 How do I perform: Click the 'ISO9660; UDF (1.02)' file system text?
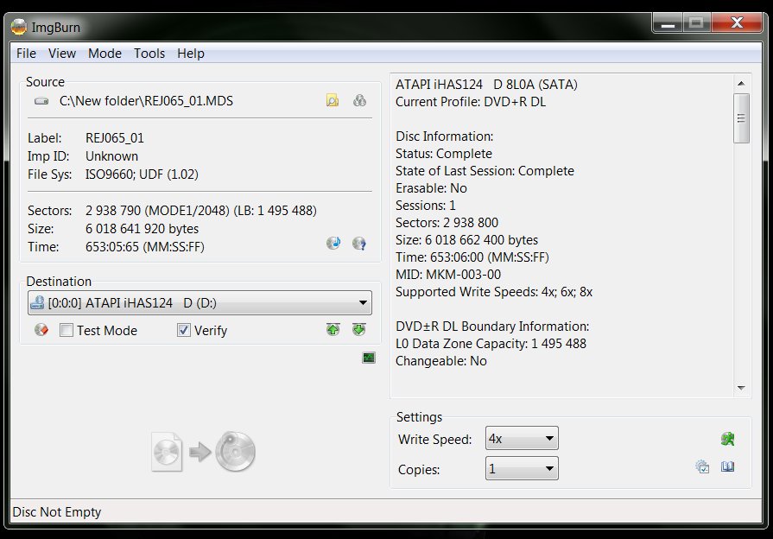(x=142, y=174)
